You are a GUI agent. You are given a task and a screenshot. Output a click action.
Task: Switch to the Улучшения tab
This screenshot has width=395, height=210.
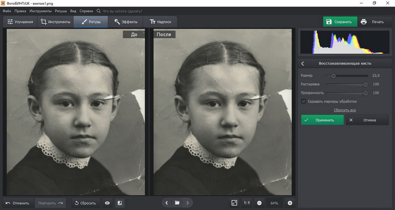tap(20, 22)
